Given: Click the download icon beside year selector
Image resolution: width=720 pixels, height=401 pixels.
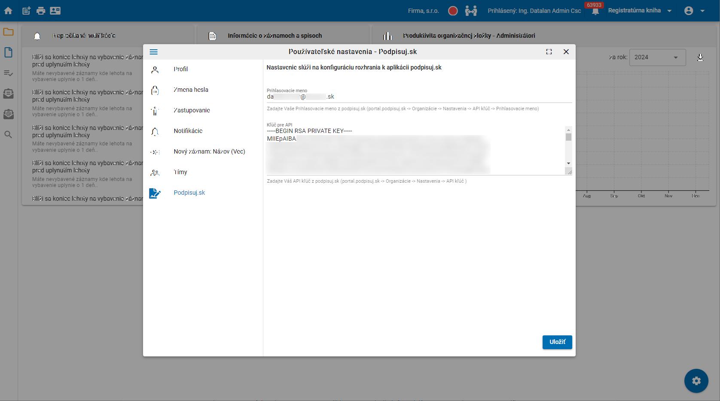Looking at the screenshot, I should [x=700, y=57].
